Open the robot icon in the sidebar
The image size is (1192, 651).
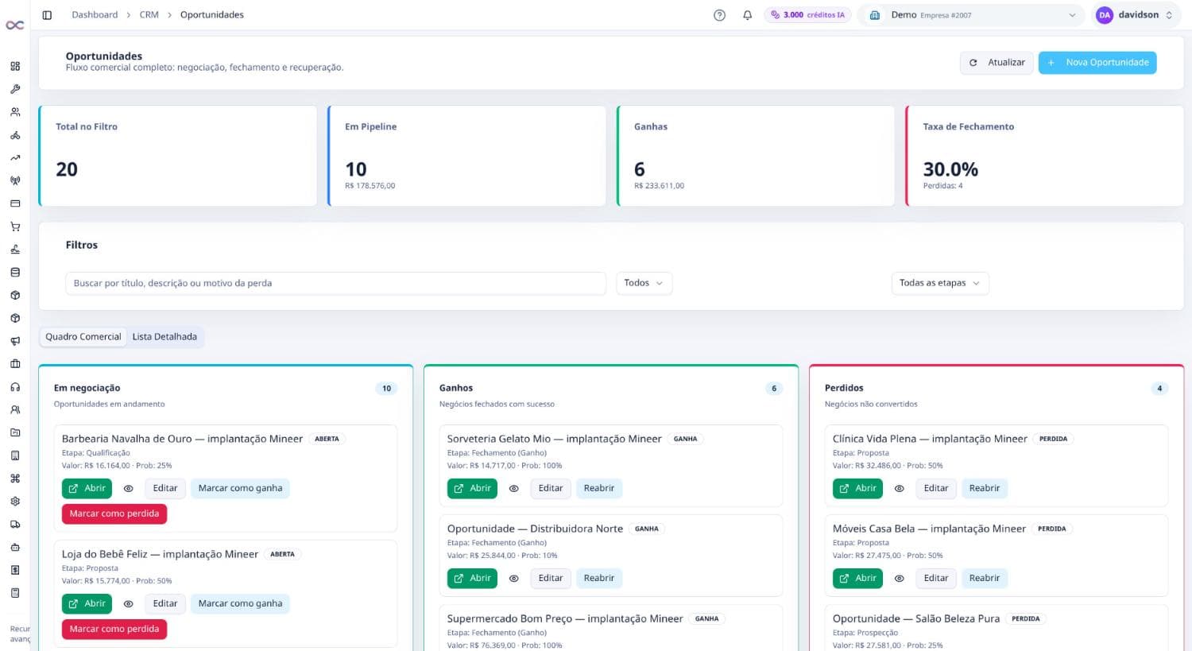pos(15,547)
